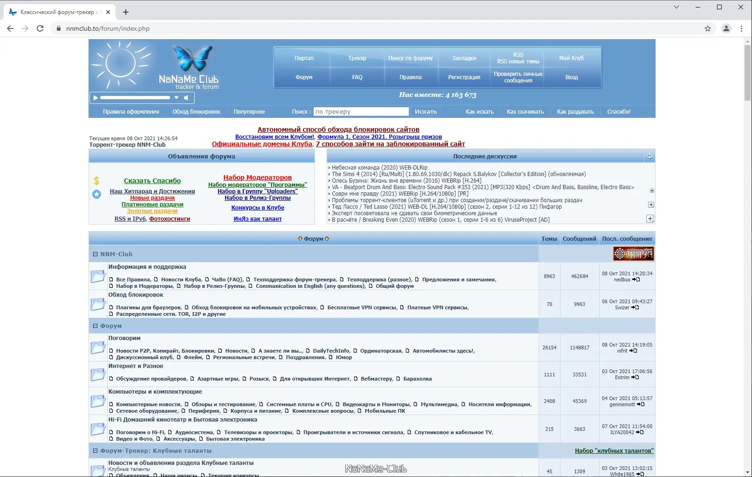Open Поиск по форуму menu item
The image size is (752, 477).
click(x=410, y=58)
